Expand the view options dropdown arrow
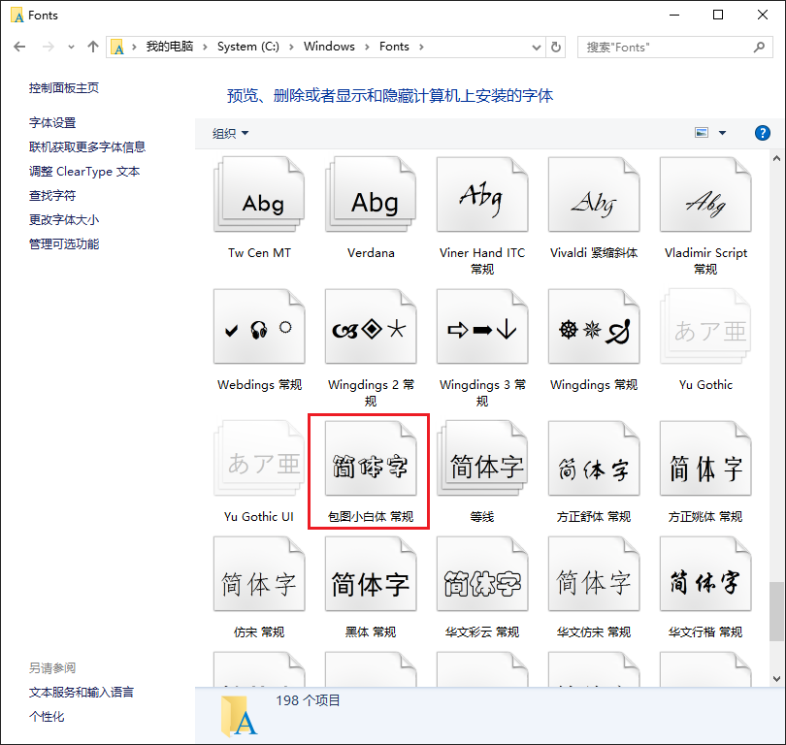 tap(722, 133)
